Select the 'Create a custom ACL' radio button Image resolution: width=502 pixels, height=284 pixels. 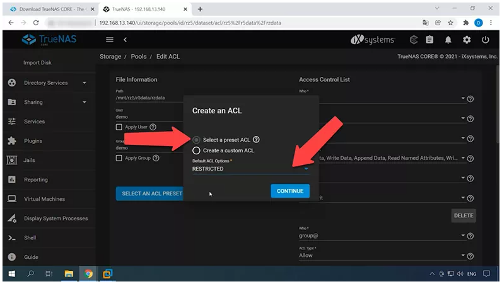[x=196, y=151]
